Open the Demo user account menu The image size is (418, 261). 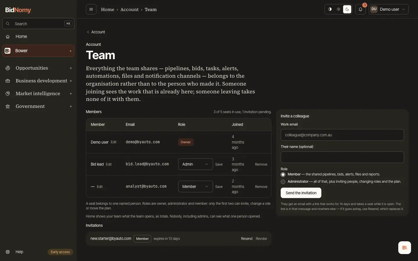click(389, 9)
